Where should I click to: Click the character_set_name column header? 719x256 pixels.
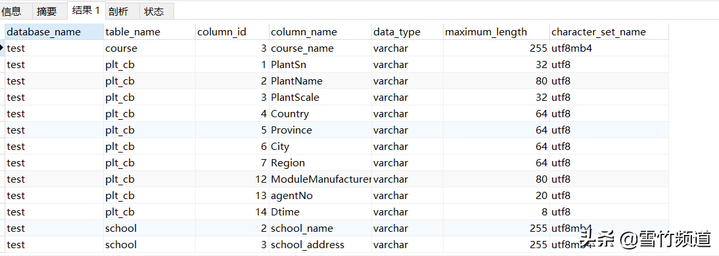[x=609, y=32]
